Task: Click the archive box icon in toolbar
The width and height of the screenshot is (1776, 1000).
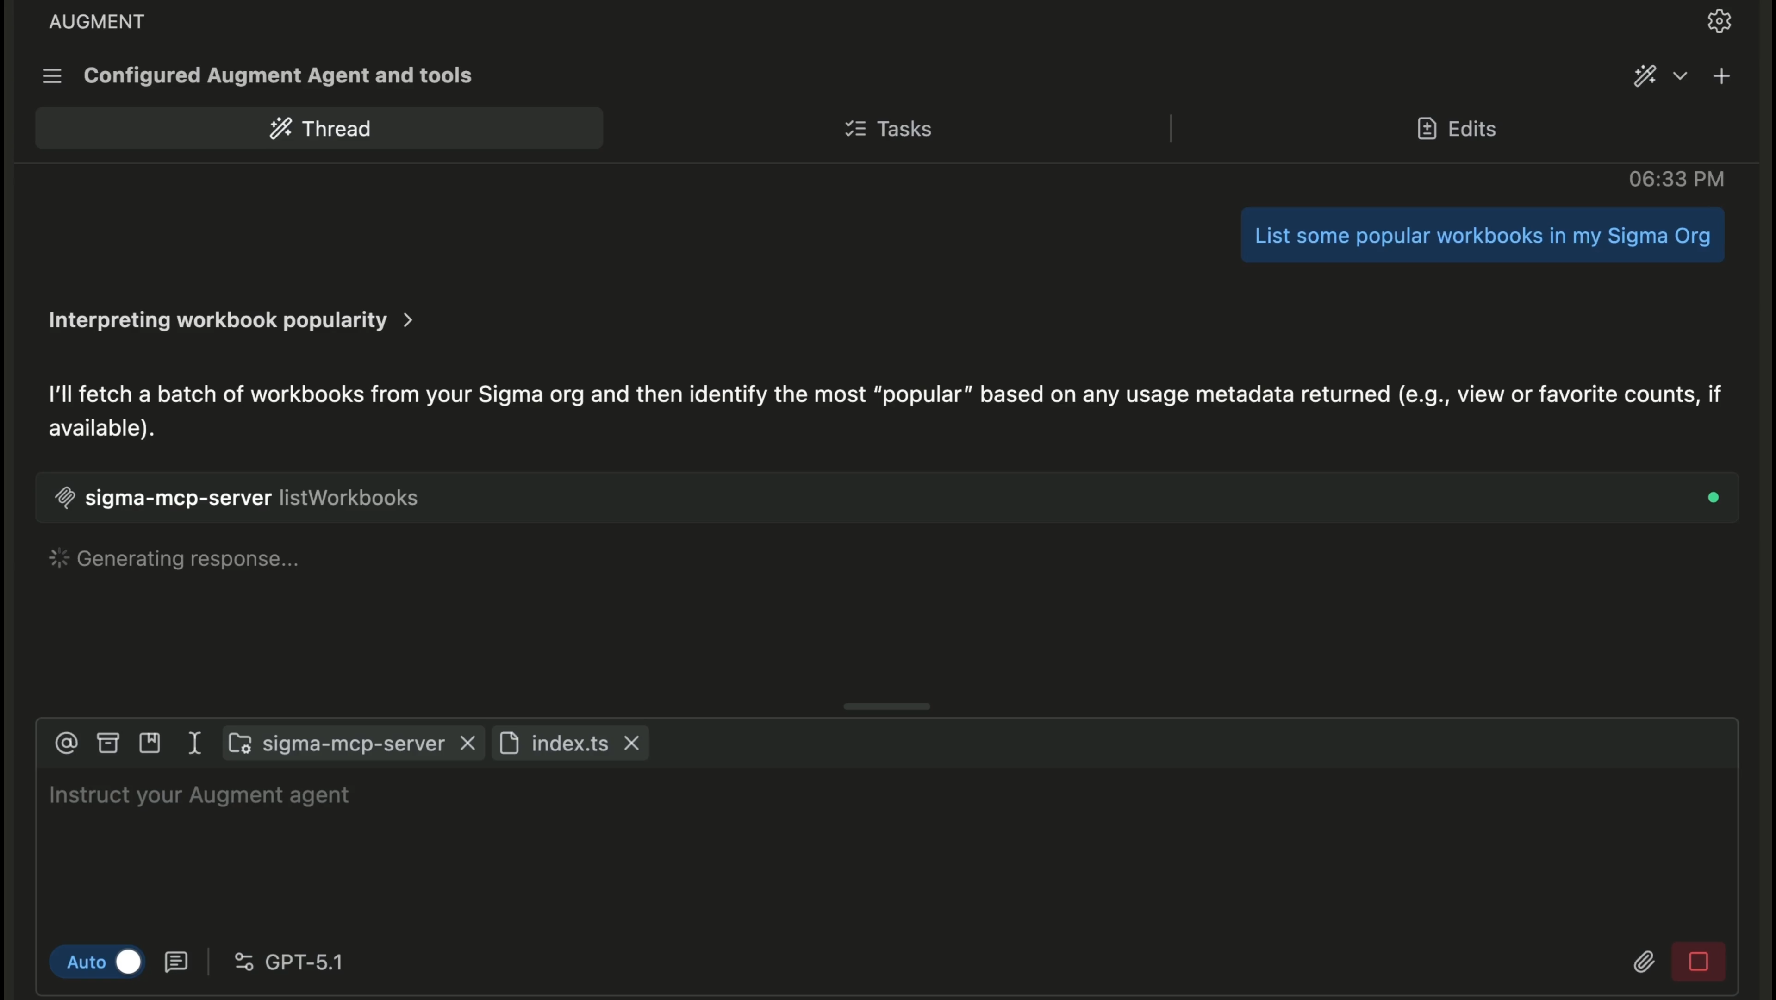Action: tap(107, 743)
